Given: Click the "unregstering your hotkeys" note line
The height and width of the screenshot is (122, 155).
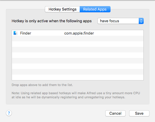Looking at the screenshot, I should tap(68, 97).
